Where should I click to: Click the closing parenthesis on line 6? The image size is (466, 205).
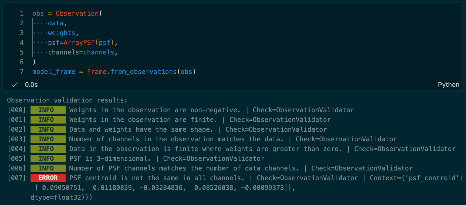click(34, 62)
